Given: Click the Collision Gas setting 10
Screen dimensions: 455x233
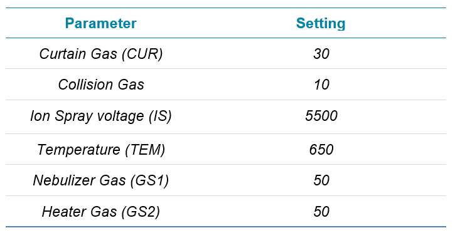Looking at the screenshot, I should click(321, 85).
